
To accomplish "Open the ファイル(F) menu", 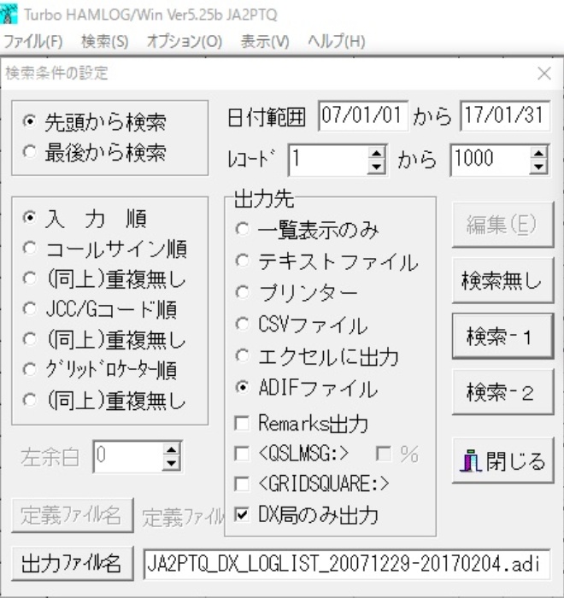I will click(33, 41).
